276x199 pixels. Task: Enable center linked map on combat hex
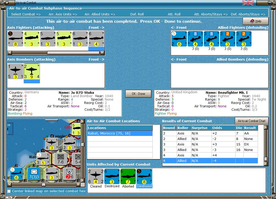click(x=9, y=191)
